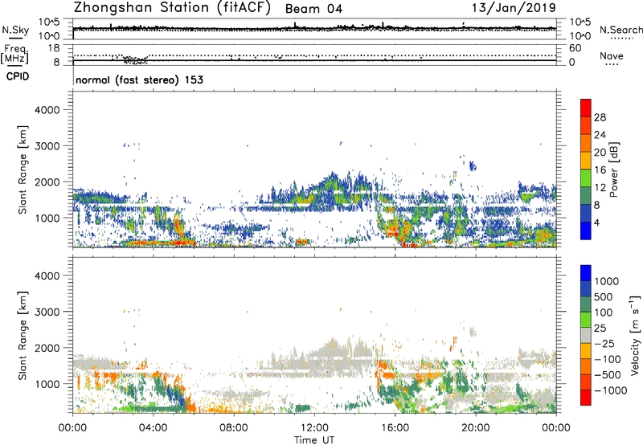Click the date "13/Jan/2019"
The width and height of the screenshot is (643, 445).
click(x=514, y=7)
